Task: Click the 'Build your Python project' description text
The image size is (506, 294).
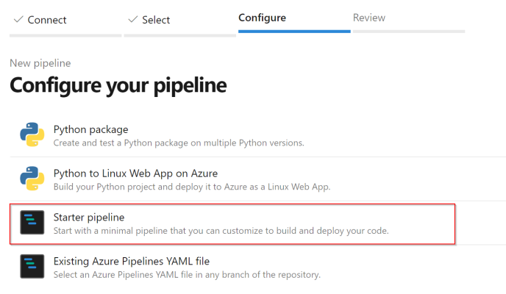Action: 191,187
